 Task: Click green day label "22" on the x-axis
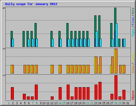click(92, 103)
